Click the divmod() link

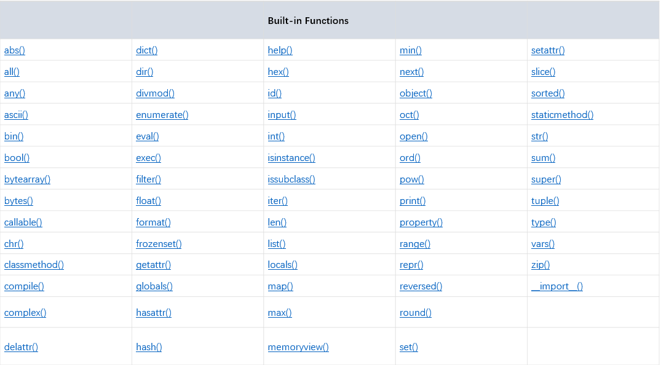(x=155, y=93)
